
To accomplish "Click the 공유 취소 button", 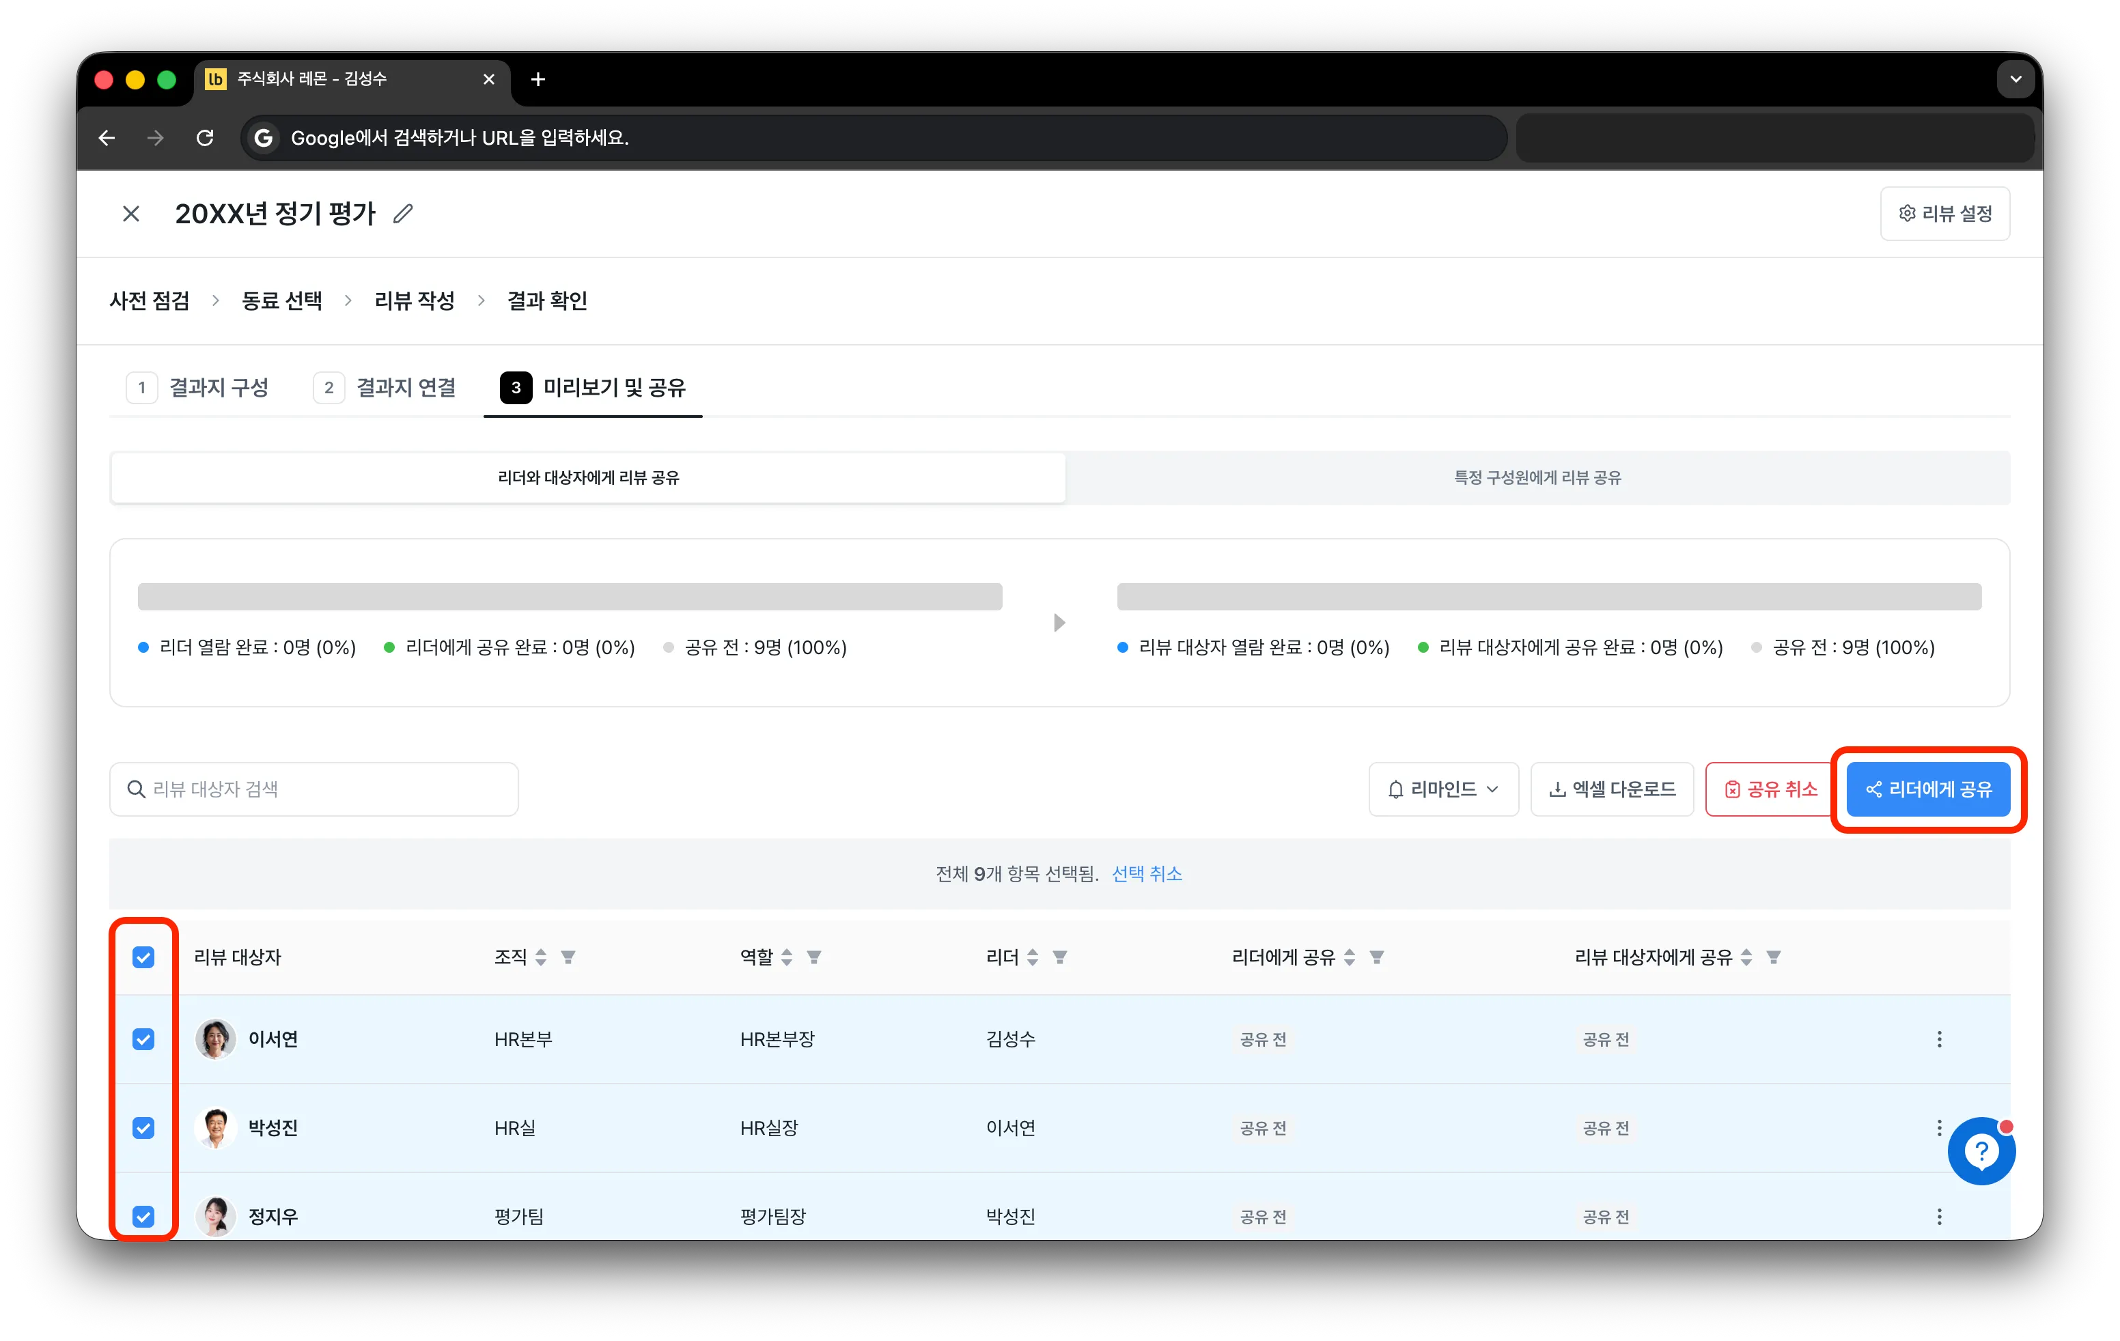I will pos(1770,789).
